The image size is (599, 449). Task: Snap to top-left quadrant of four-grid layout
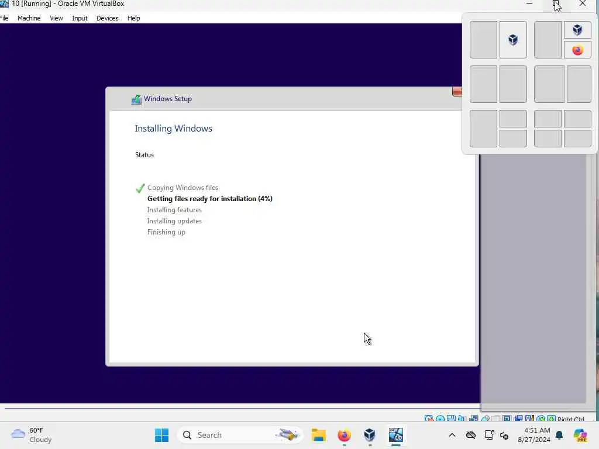(548, 119)
